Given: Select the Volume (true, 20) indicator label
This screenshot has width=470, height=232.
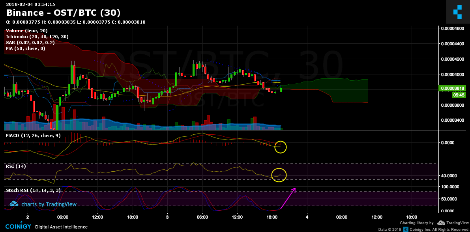Looking at the screenshot, I should (27, 31).
